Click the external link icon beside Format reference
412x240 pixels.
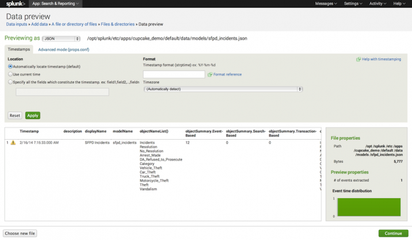(x=210, y=74)
